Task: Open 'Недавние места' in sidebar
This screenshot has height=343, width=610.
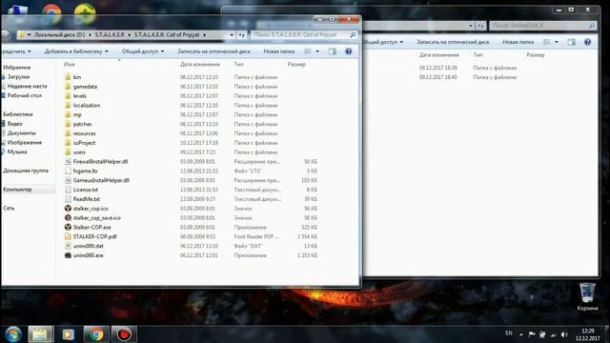Action: pyautogui.click(x=27, y=87)
